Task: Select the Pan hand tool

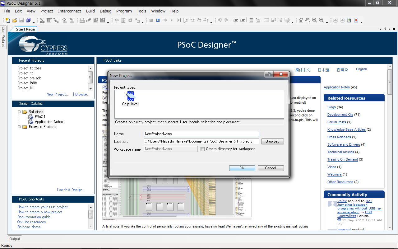Action: pos(308,20)
